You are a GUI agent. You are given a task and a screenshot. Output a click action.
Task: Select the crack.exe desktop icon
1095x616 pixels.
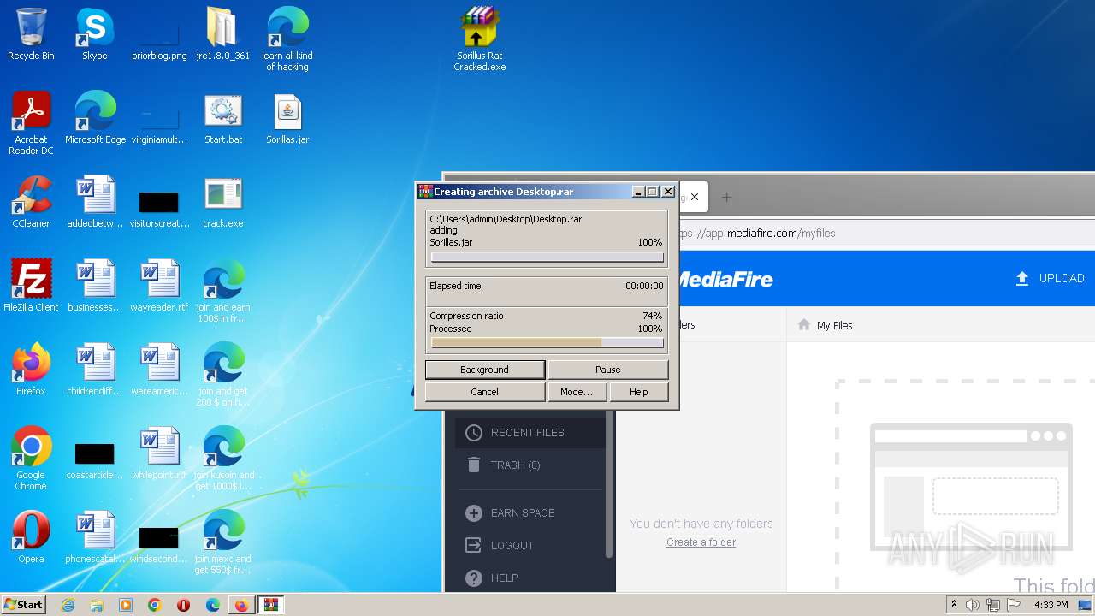[x=222, y=202]
